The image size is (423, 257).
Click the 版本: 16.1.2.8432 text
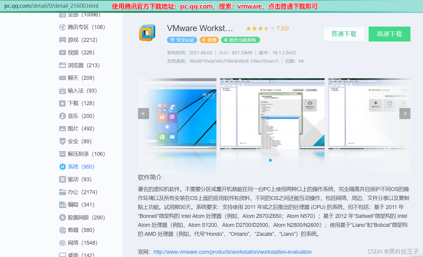coord(277,53)
